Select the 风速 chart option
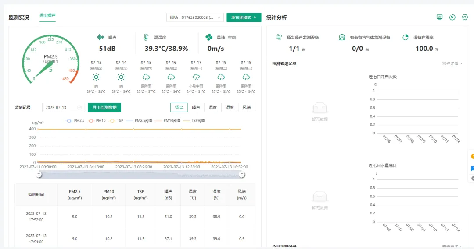The image size is (474, 249). coord(247,107)
